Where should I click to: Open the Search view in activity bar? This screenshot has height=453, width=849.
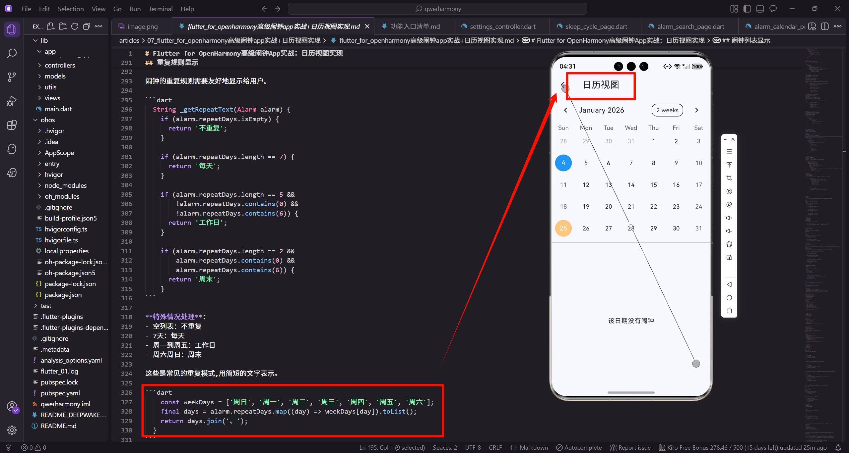12,53
